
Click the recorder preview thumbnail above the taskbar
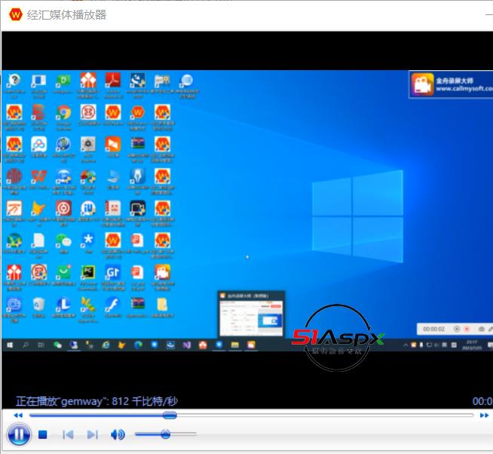click(x=251, y=317)
